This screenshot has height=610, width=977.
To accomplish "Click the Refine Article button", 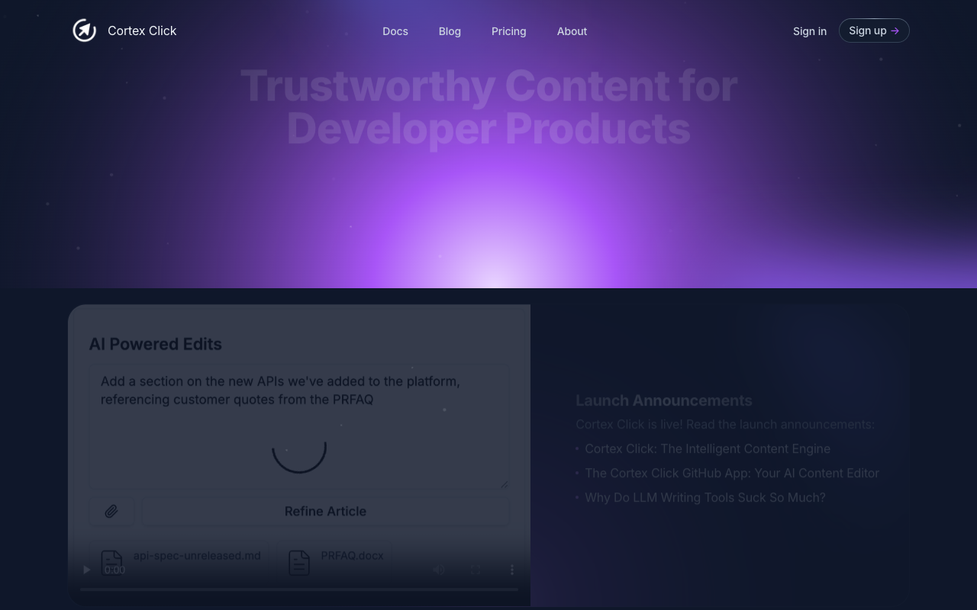I will click(x=325, y=511).
